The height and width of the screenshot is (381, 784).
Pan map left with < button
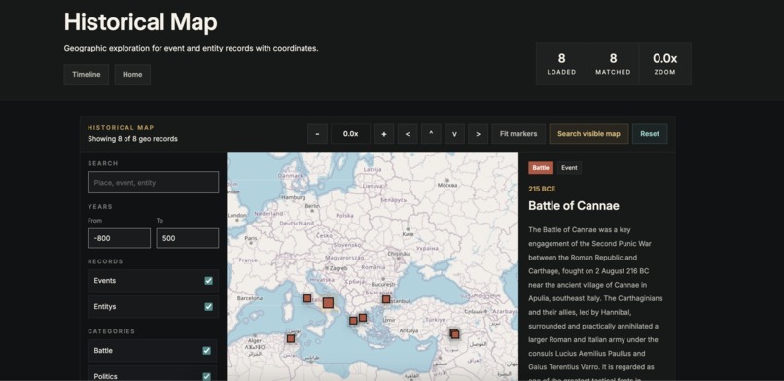pyautogui.click(x=408, y=134)
